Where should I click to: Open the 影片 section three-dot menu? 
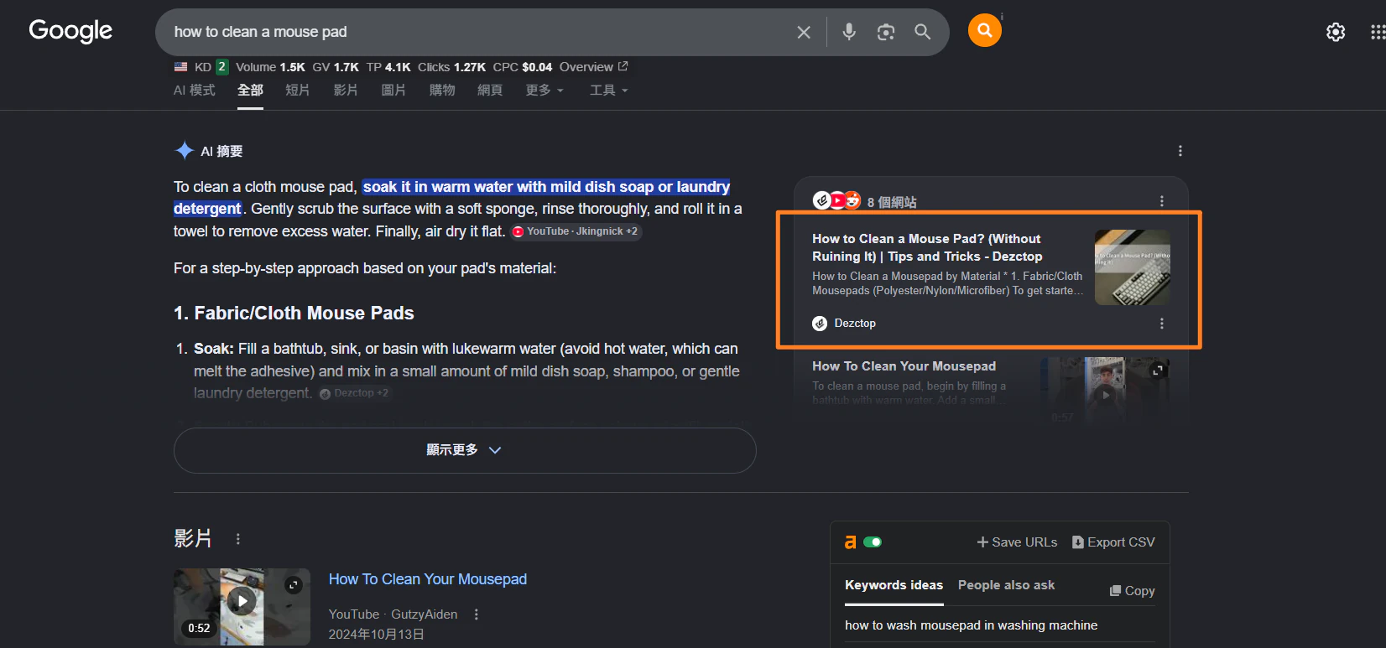pos(238,539)
